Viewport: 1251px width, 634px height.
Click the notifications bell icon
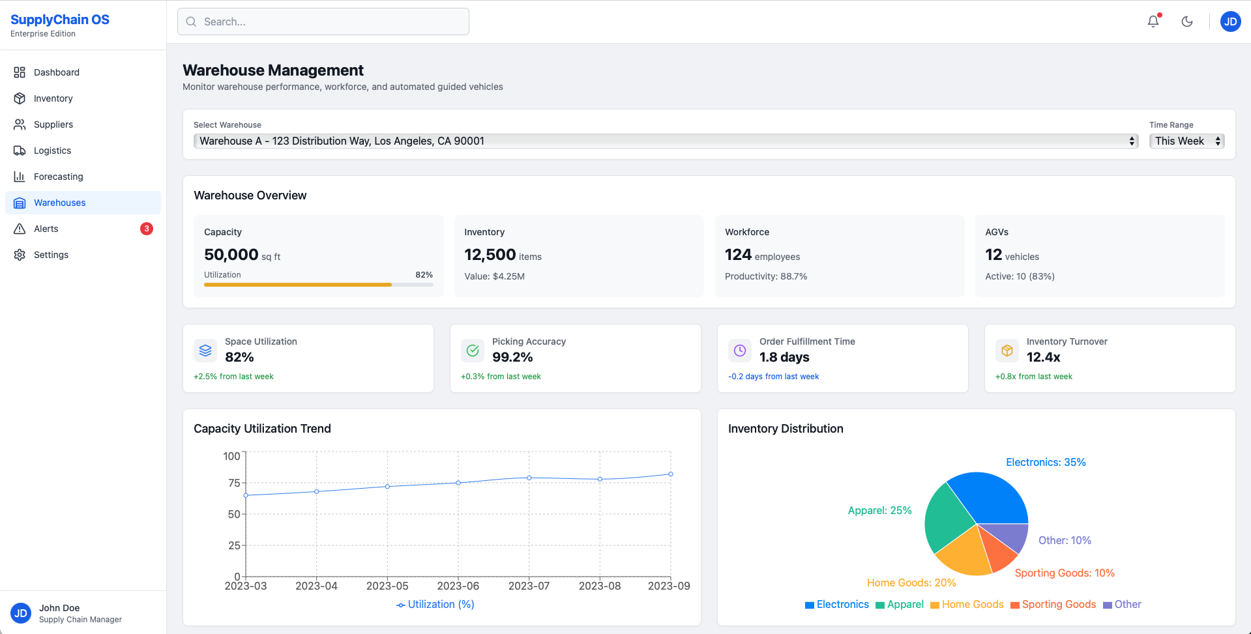[1153, 22]
